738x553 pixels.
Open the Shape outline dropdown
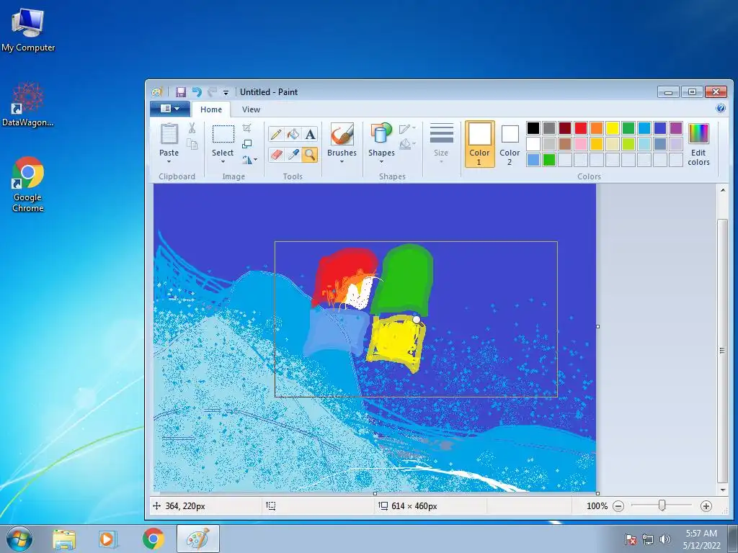pos(408,128)
